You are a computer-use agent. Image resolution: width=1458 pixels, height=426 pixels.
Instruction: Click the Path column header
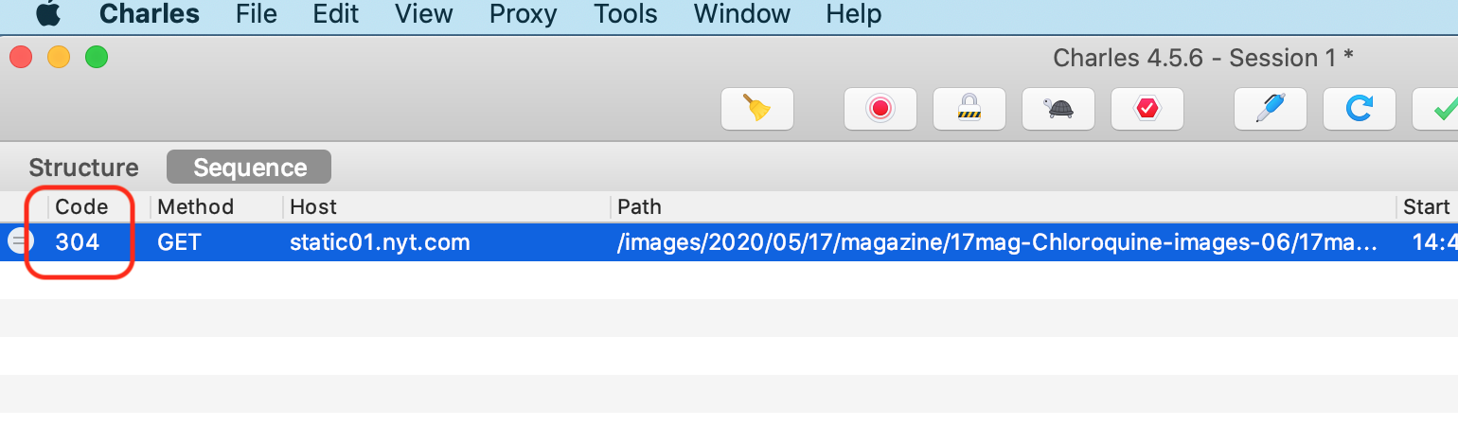click(639, 206)
